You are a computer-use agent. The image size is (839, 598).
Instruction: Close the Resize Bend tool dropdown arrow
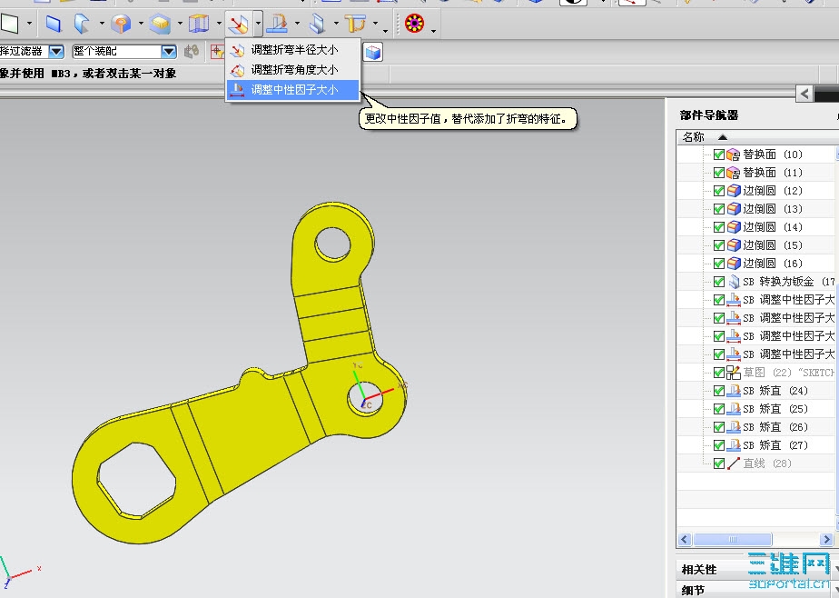point(258,24)
